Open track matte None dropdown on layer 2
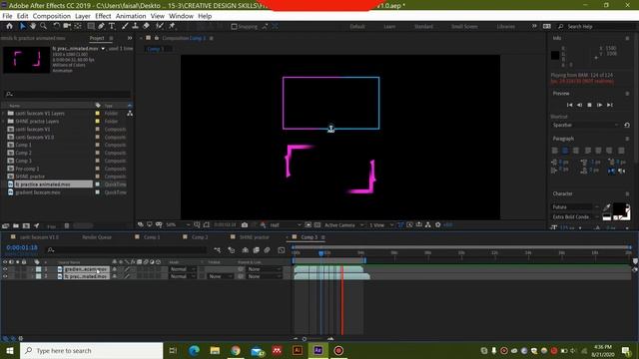 (x=221, y=276)
